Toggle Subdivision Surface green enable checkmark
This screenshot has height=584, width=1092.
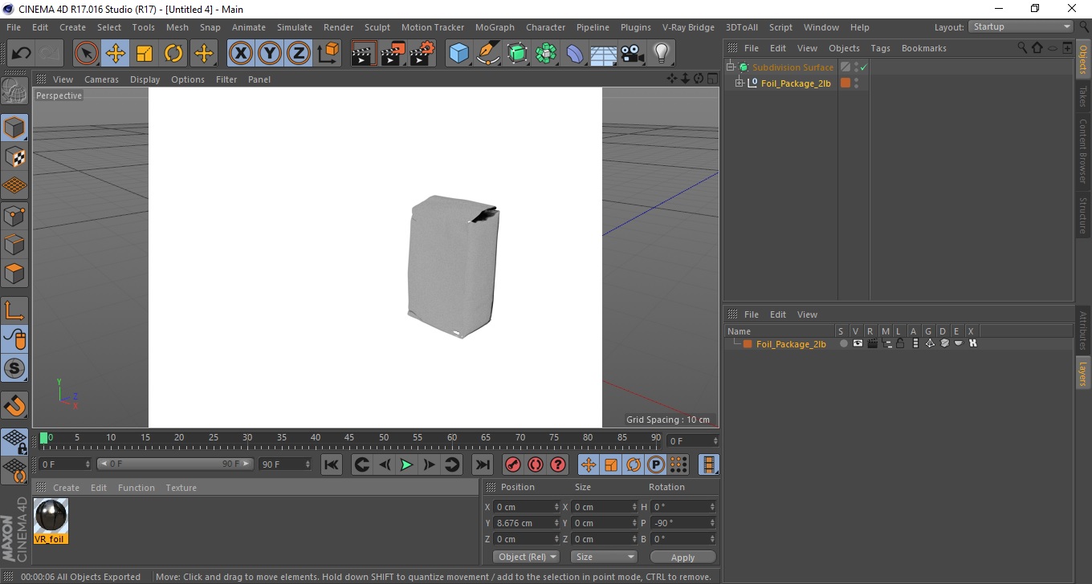pyautogui.click(x=863, y=67)
